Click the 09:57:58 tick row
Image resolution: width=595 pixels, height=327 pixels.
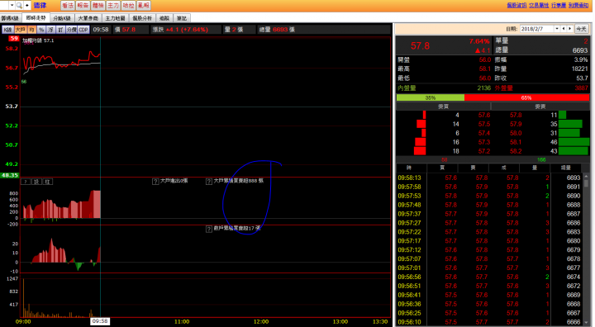point(489,187)
